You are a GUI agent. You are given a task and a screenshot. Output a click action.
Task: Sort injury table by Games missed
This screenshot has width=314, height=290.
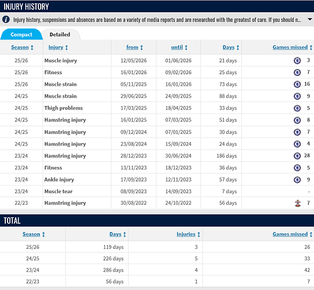click(x=292, y=47)
